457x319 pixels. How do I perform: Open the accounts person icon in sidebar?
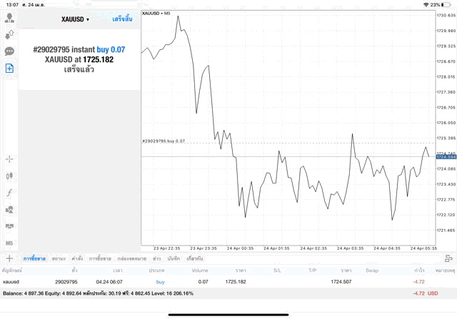click(9, 18)
